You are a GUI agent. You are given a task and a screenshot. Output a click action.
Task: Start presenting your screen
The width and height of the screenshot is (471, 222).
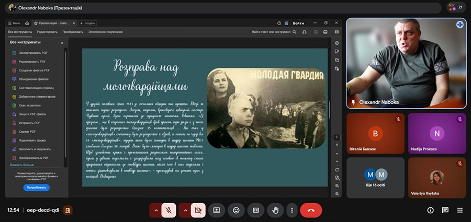pos(217,211)
